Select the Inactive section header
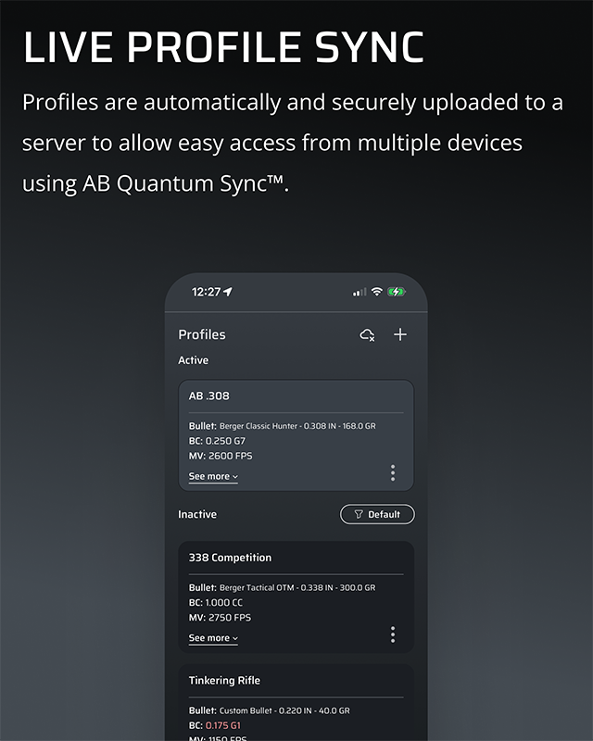The image size is (593, 741). pos(196,514)
